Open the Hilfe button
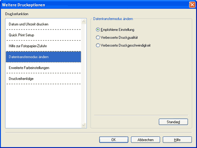 [177, 140]
